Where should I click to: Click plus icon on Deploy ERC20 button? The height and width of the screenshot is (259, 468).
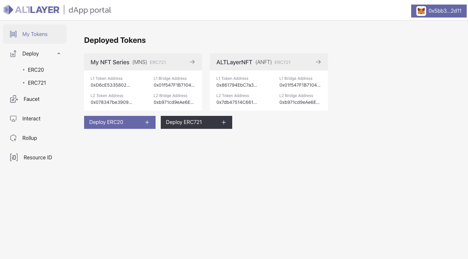coord(147,122)
